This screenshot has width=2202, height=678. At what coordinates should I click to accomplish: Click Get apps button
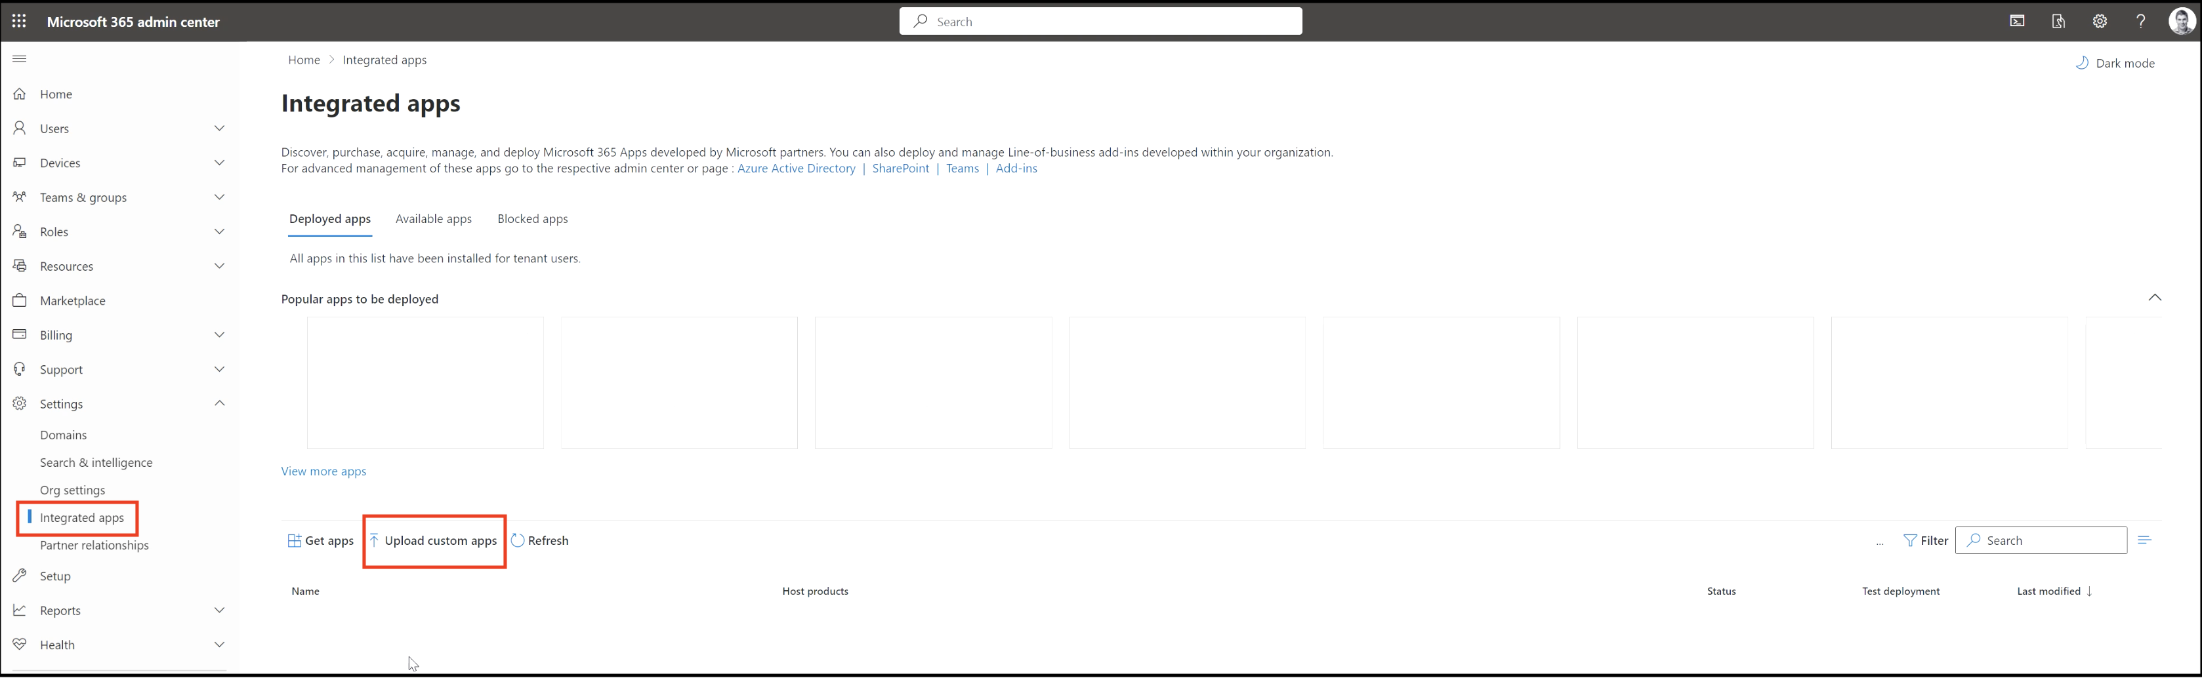321,540
